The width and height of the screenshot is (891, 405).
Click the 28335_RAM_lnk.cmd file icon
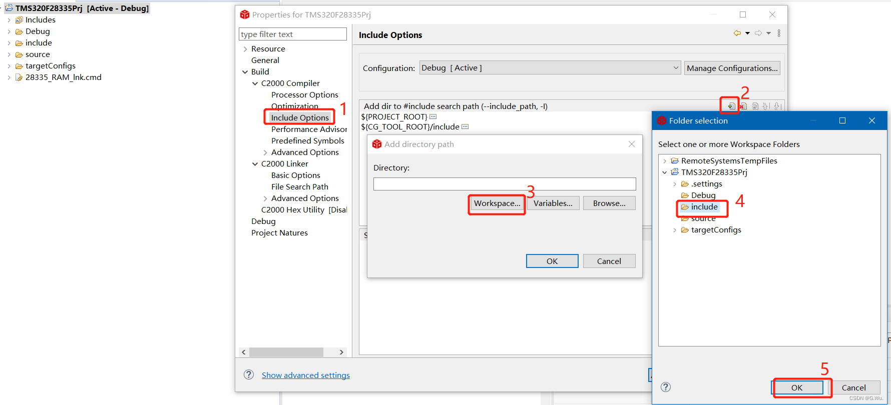(x=19, y=77)
